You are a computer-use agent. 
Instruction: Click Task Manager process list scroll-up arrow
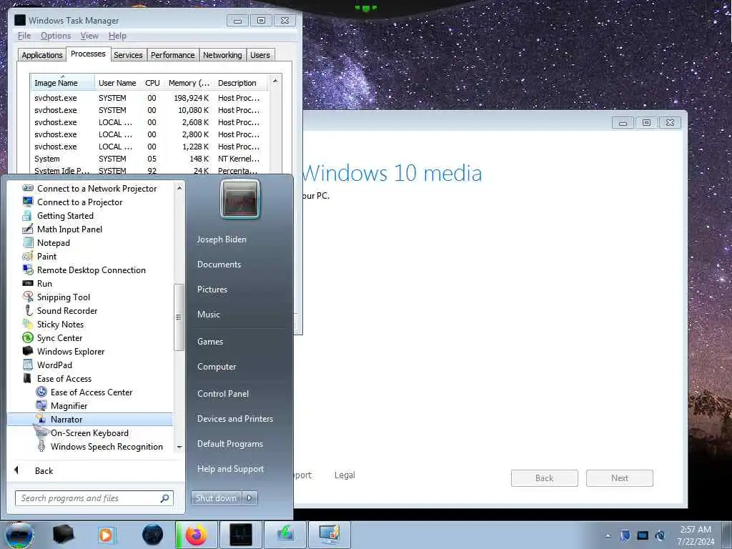click(x=275, y=81)
